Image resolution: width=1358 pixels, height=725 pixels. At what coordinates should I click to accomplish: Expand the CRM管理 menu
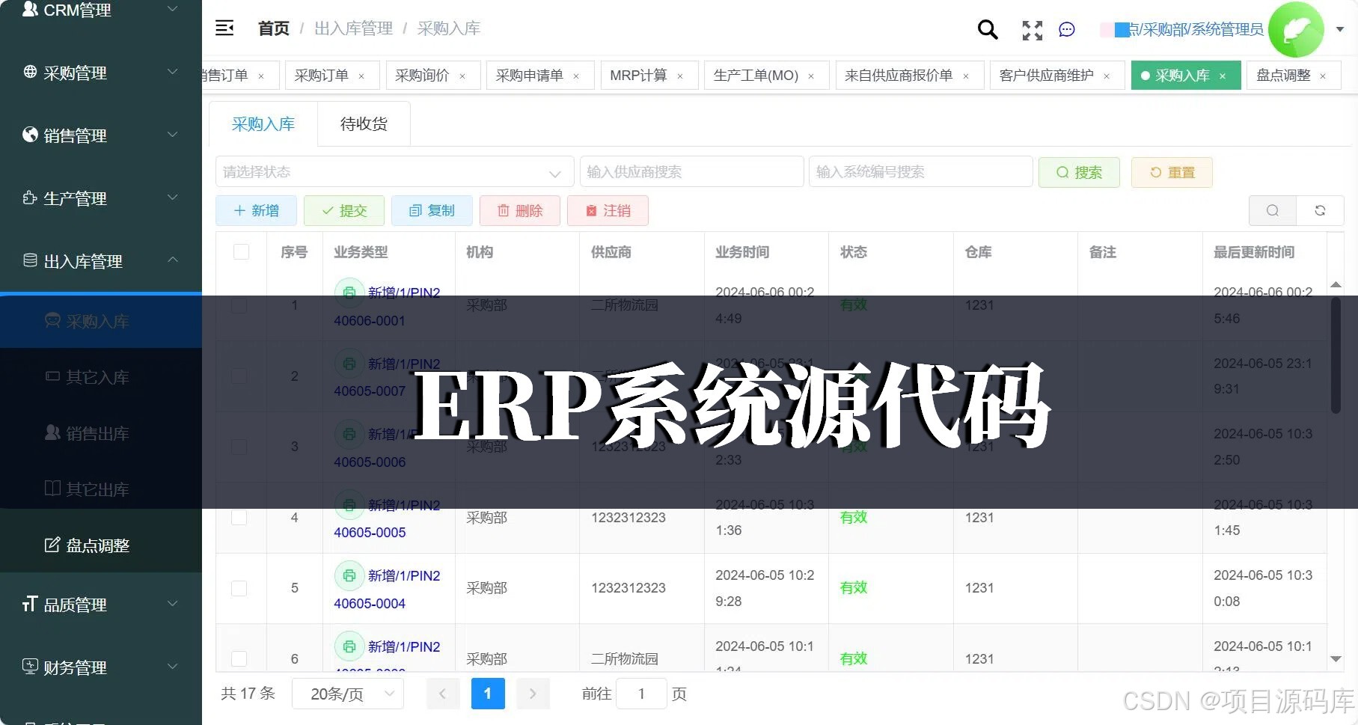(x=101, y=10)
